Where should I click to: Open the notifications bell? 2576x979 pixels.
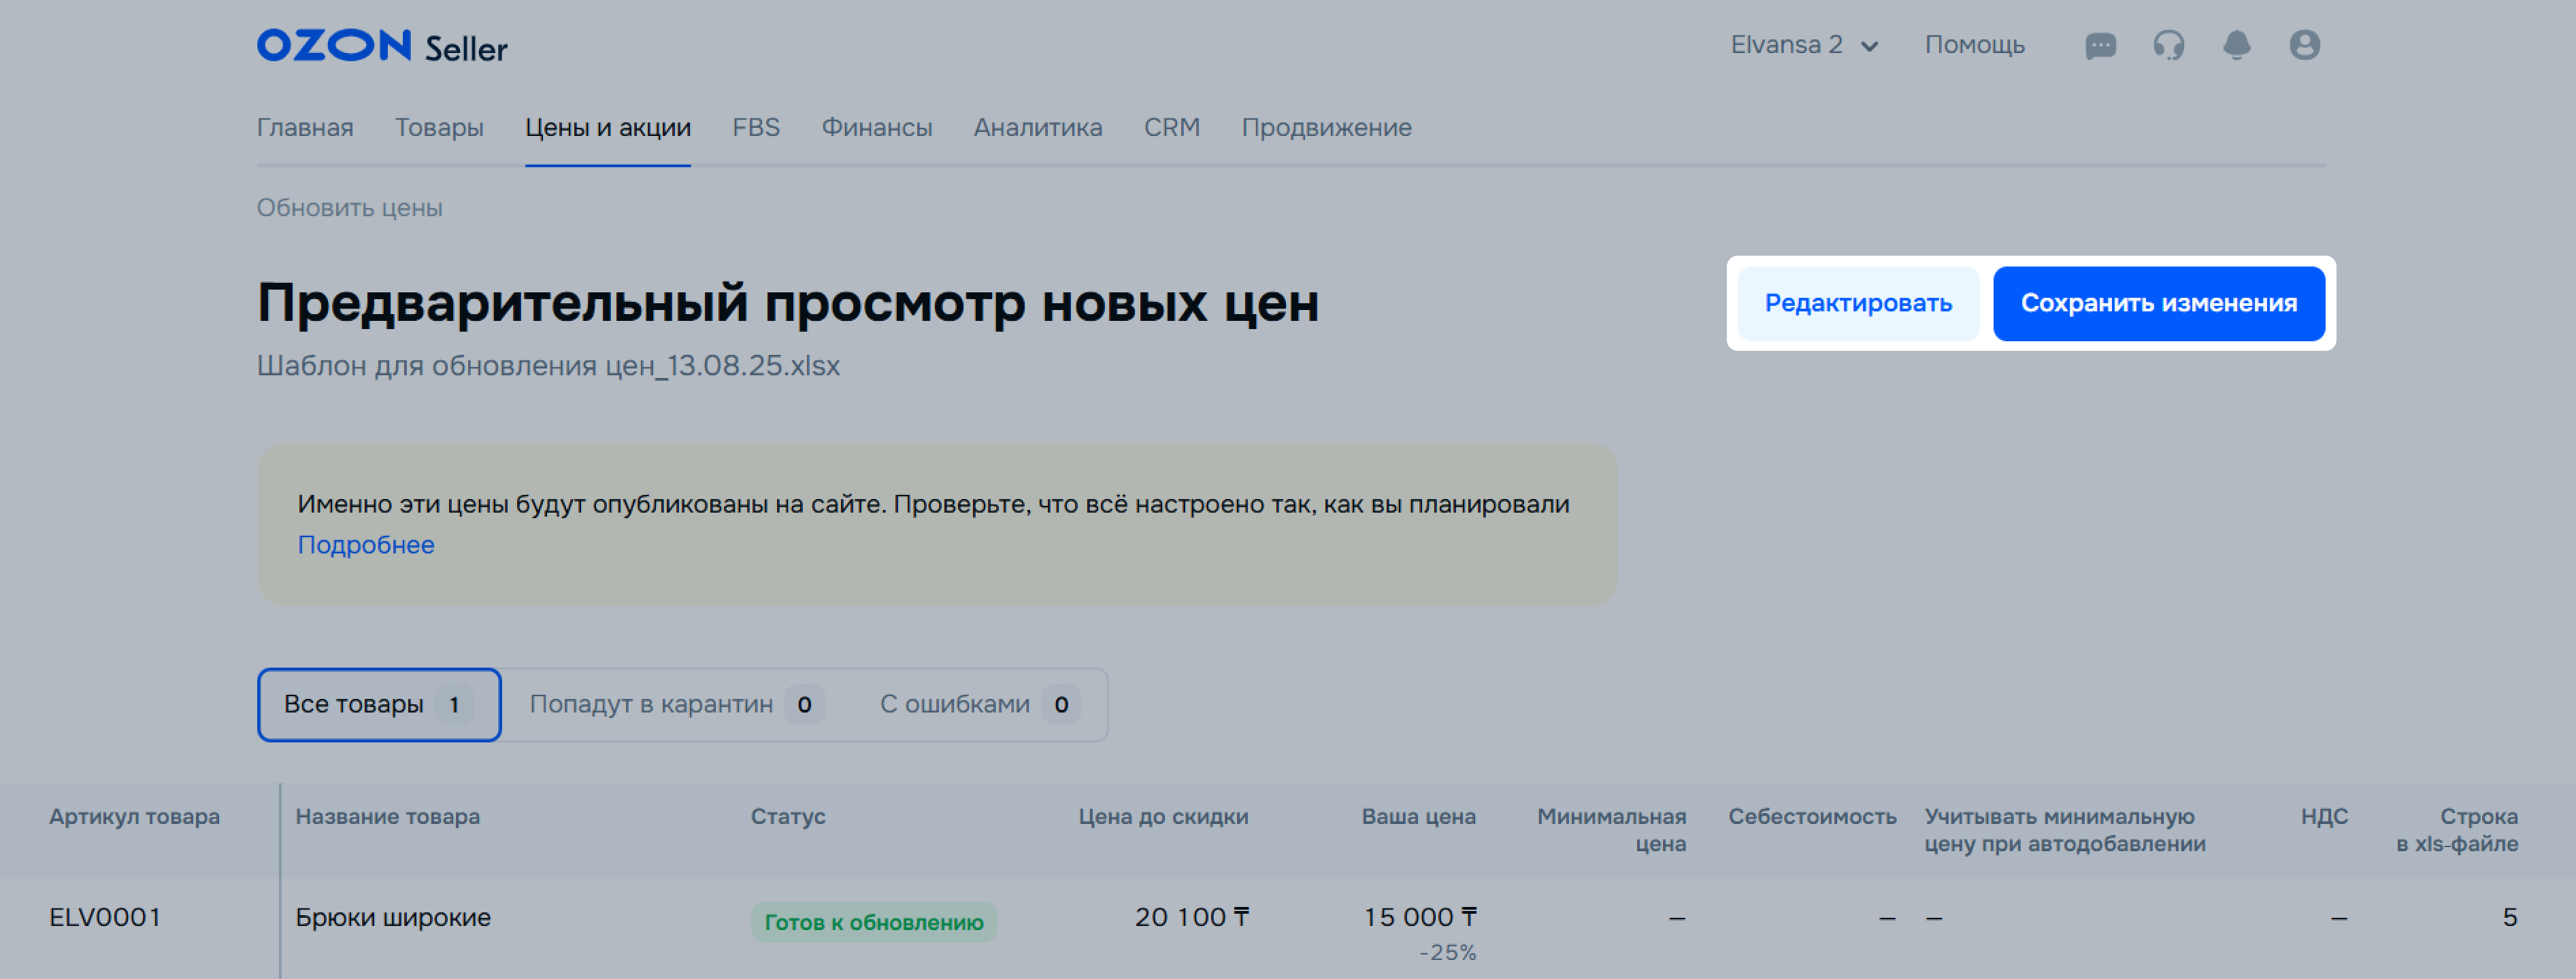pos(2236,46)
